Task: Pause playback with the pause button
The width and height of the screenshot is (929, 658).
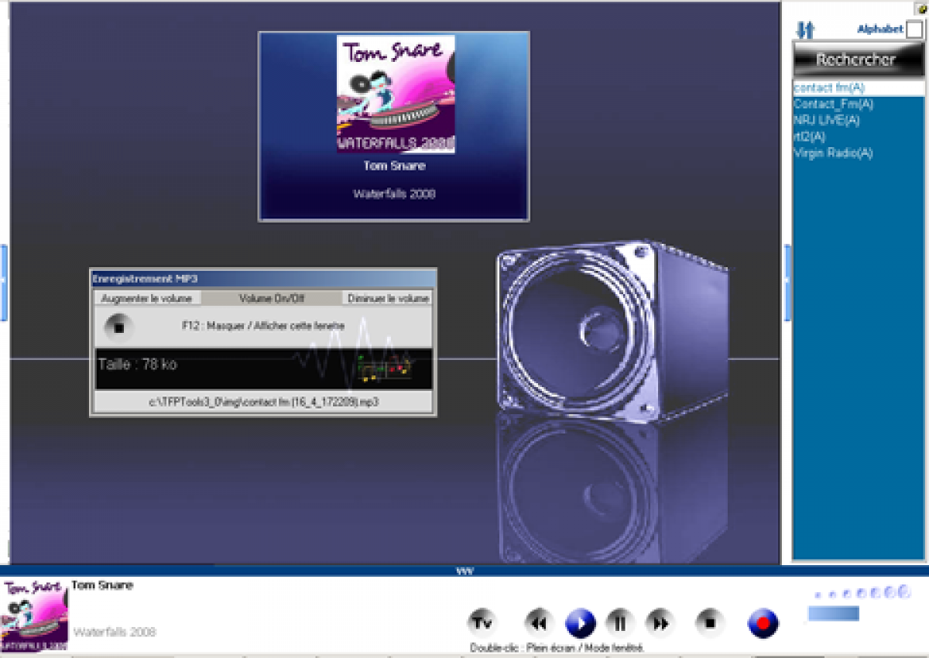Action: point(619,622)
